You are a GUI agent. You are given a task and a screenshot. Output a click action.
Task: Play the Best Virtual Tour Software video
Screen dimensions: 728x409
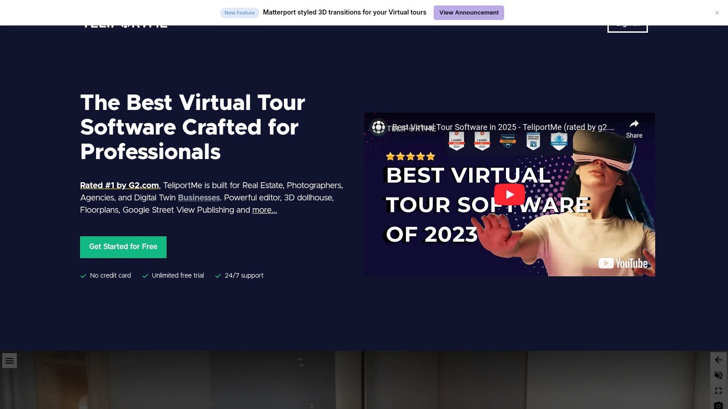[x=510, y=194]
